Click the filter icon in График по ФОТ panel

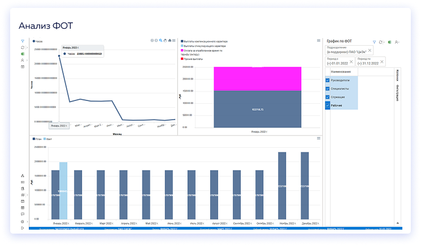click(x=374, y=42)
